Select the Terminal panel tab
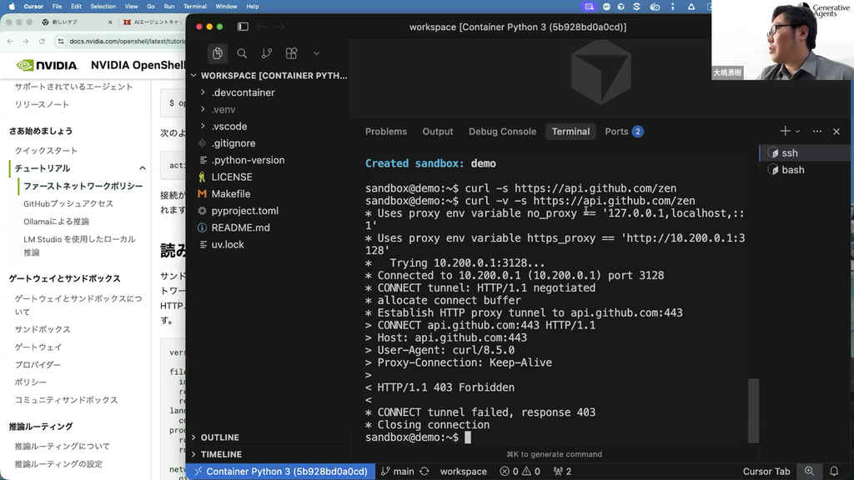The height and width of the screenshot is (480, 854). pos(570,132)
